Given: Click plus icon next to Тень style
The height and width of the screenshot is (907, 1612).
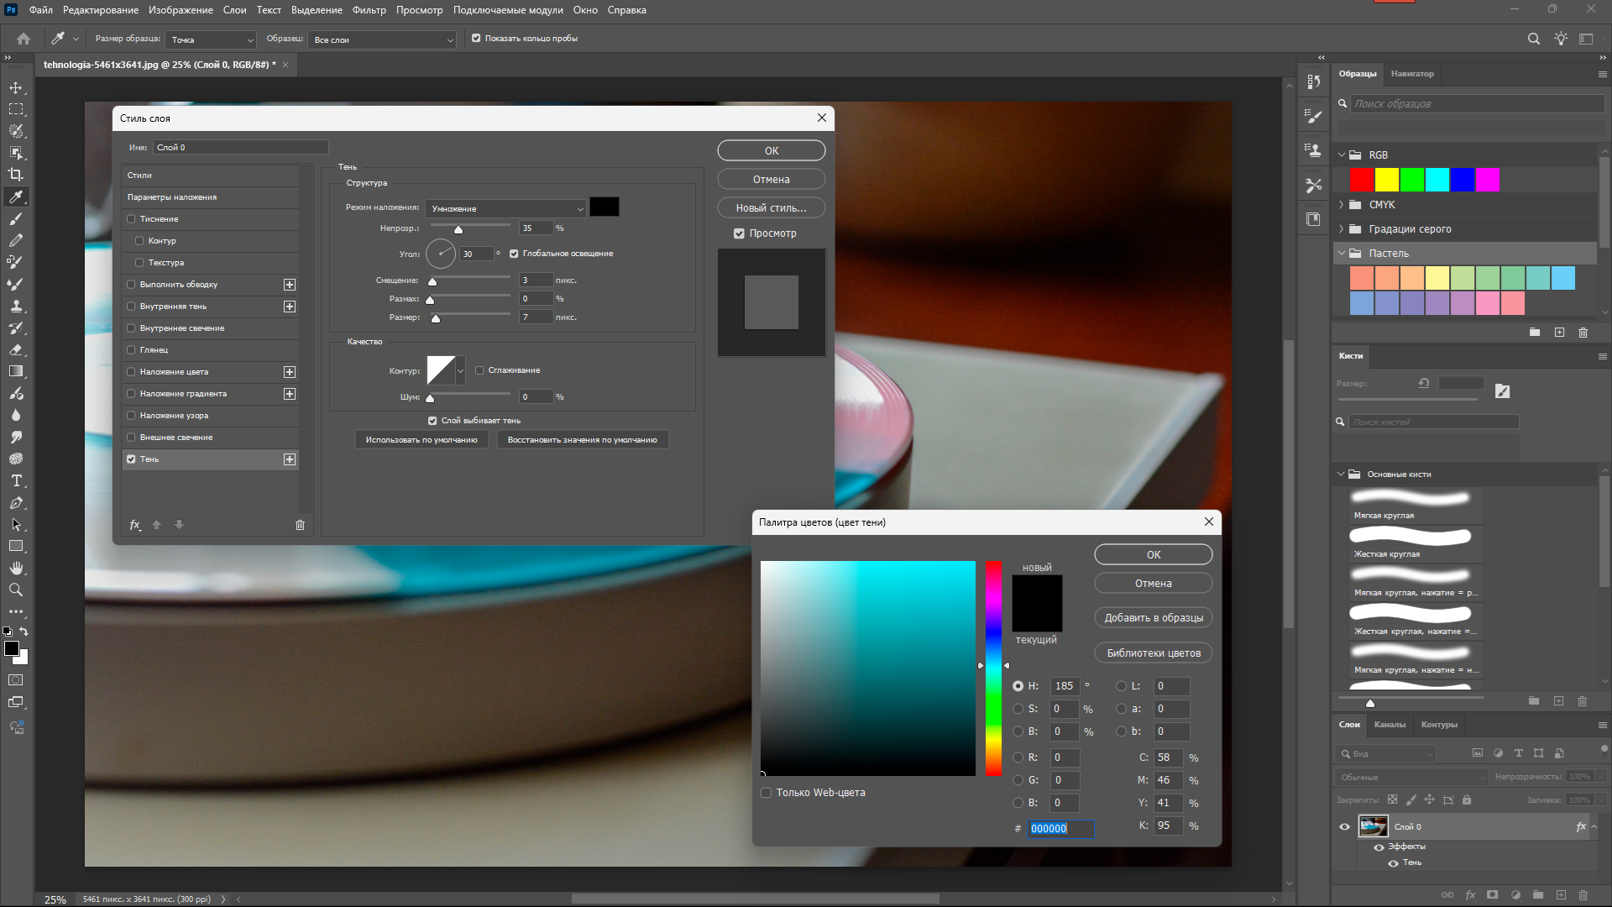Looking at the screenshot, I should tap(290, 459).
